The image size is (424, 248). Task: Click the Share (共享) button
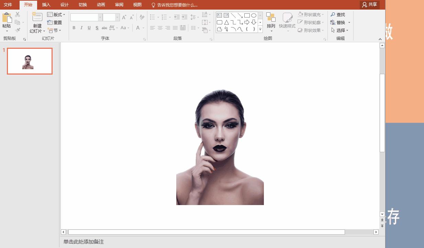coord(369,4)
